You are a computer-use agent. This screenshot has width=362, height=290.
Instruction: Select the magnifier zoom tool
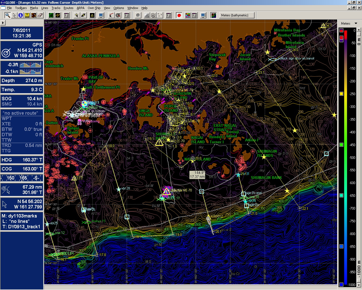tap(8, 15)
